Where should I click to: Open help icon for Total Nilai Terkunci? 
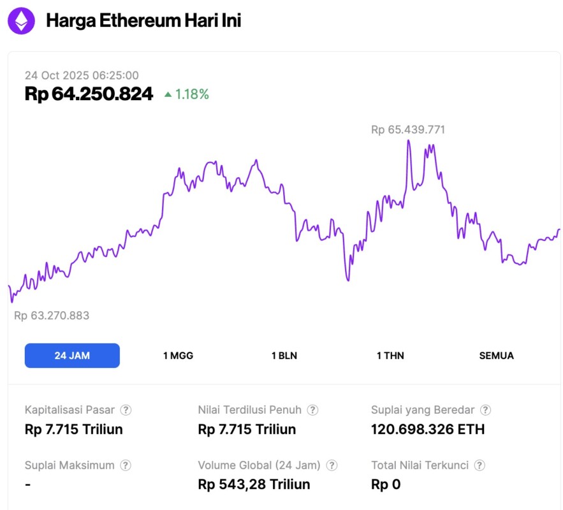click(x=479, y=465)
